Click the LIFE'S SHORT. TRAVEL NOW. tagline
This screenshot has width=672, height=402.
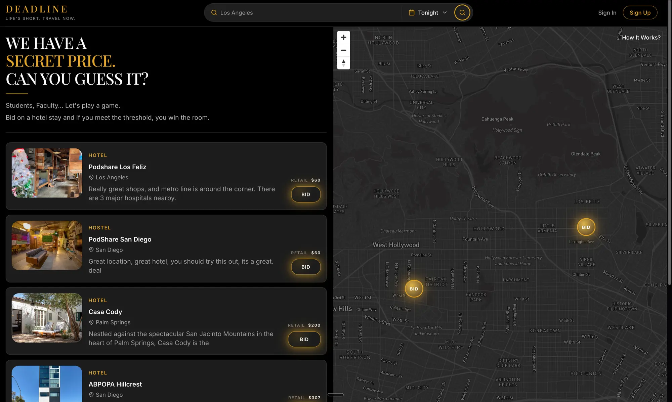40,18
